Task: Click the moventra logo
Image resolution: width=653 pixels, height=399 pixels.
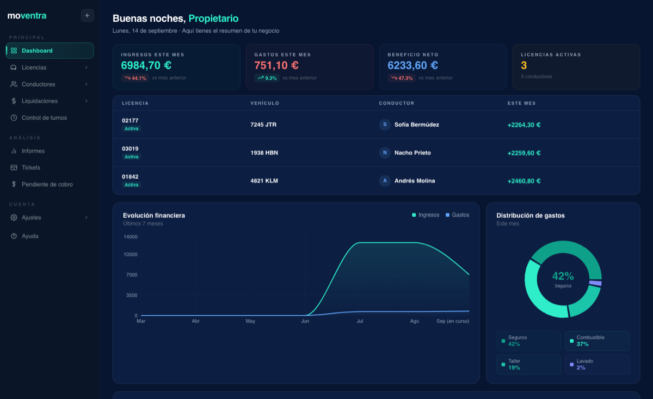Action: [27, 16]
